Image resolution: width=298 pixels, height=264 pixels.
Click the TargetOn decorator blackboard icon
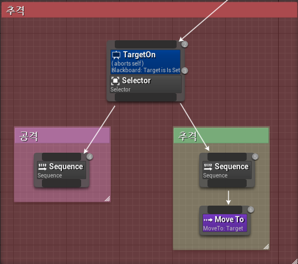coord(116,55)
